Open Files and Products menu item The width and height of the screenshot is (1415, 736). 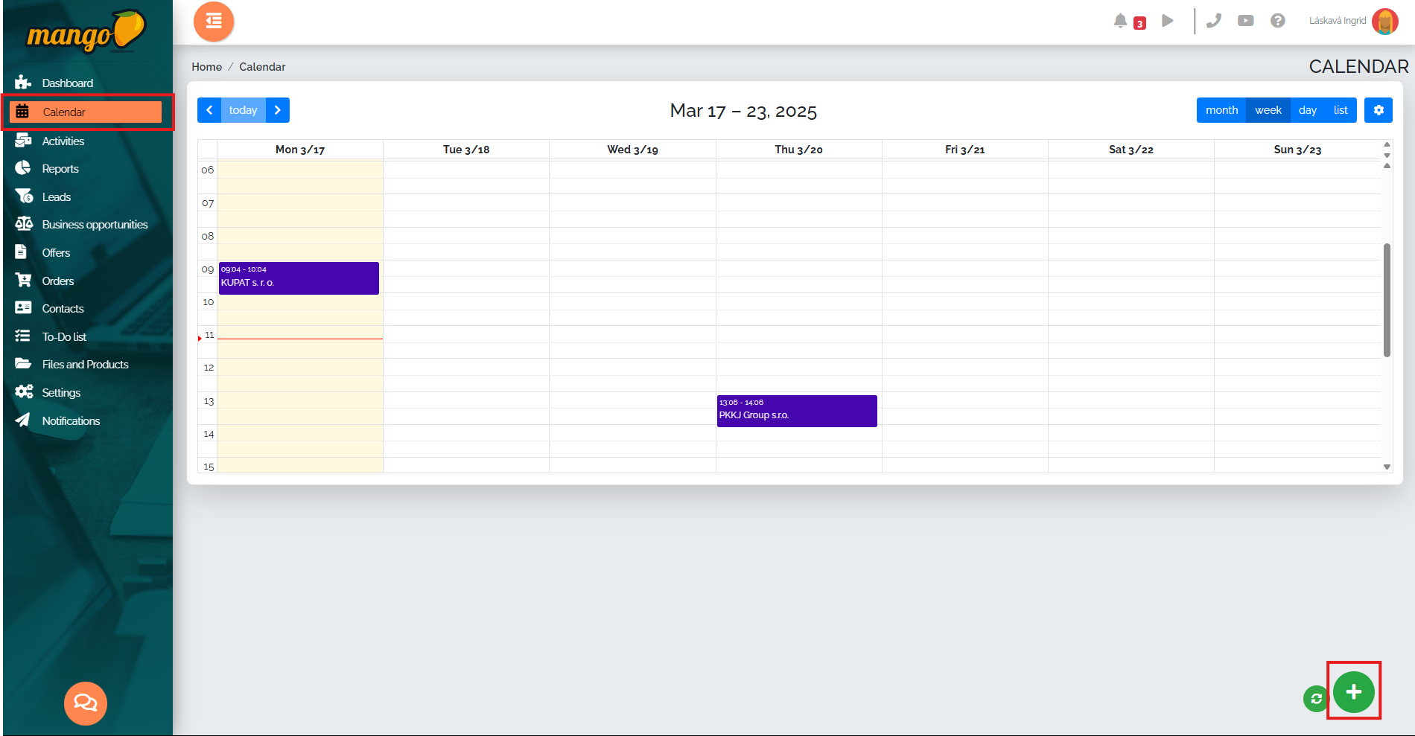pos(85,365)
